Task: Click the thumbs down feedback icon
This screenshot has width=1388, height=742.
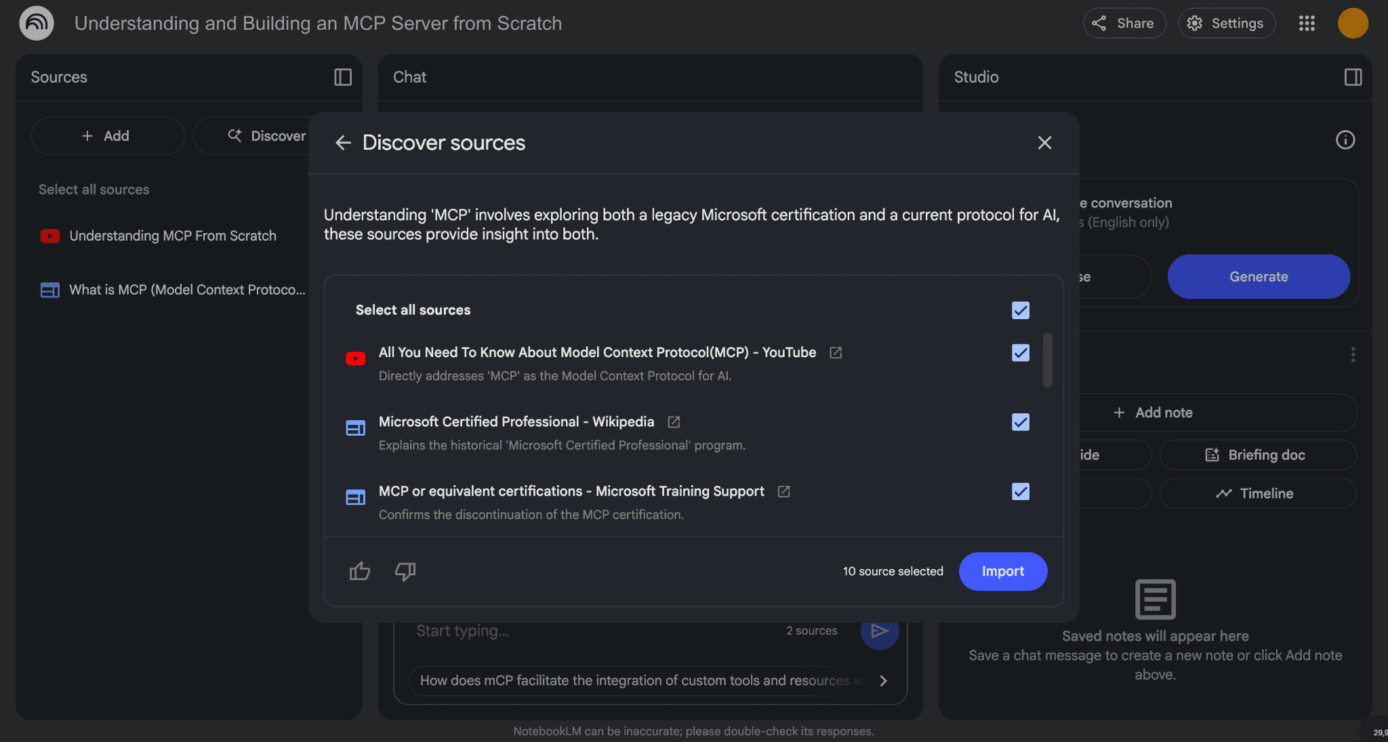Action: click(405, 571)
